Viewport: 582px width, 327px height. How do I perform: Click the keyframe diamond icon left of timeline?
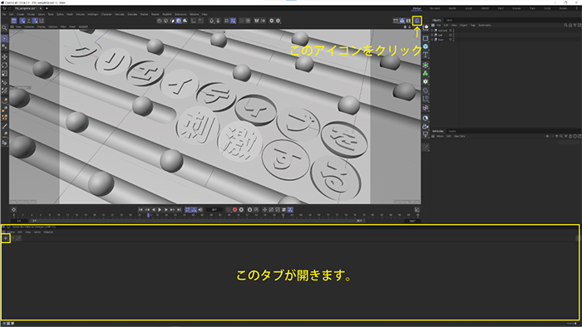point(14,210)
